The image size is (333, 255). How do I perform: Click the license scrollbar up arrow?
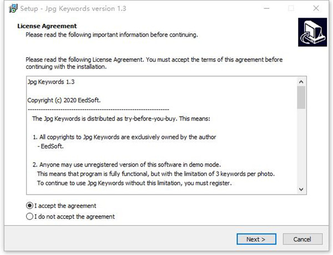point(301,81)
